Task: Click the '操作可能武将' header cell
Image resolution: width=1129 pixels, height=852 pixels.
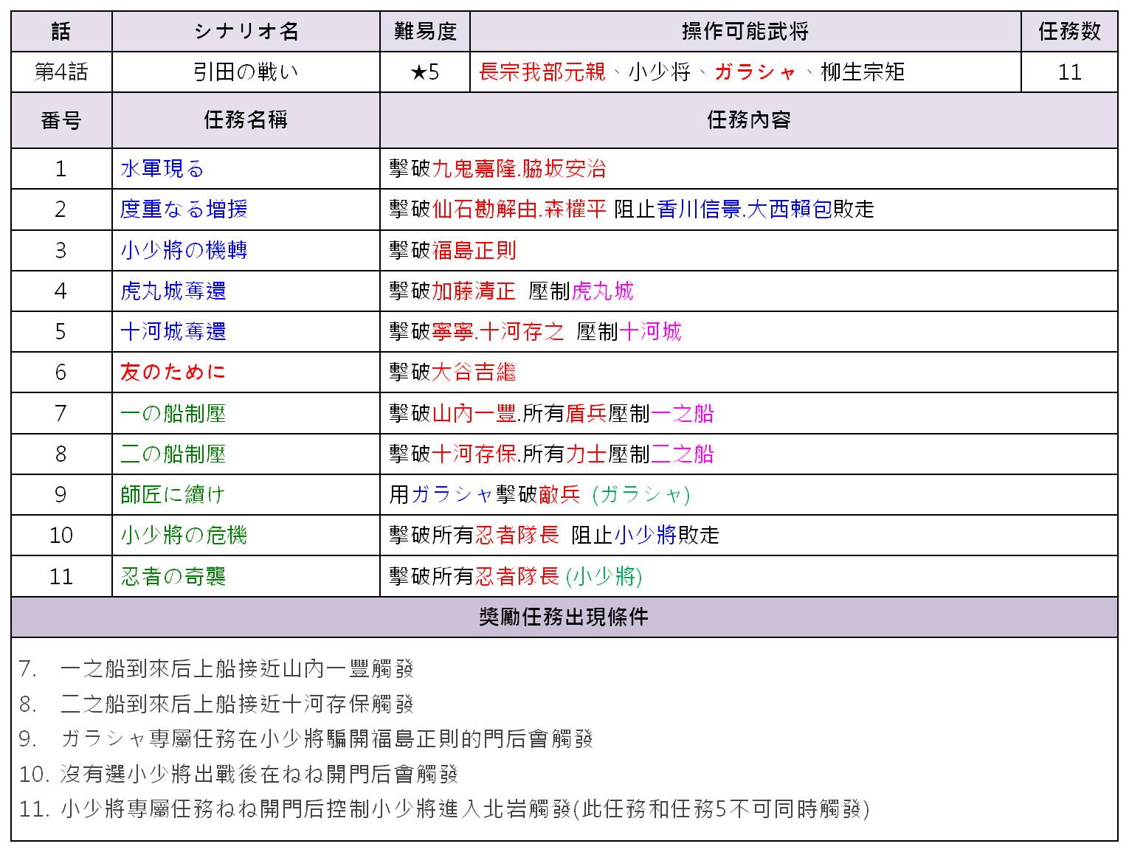Action: pyautogui.click(x=745, y=31)
